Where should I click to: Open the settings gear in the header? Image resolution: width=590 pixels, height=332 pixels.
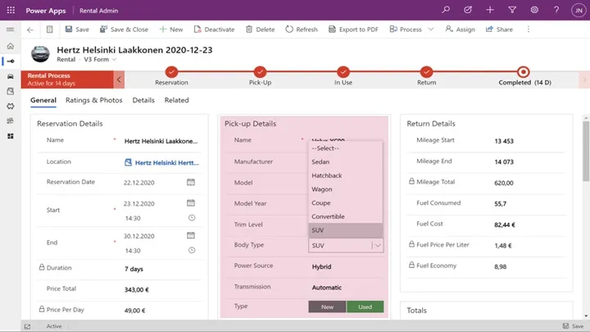click(x=533, y=10)
